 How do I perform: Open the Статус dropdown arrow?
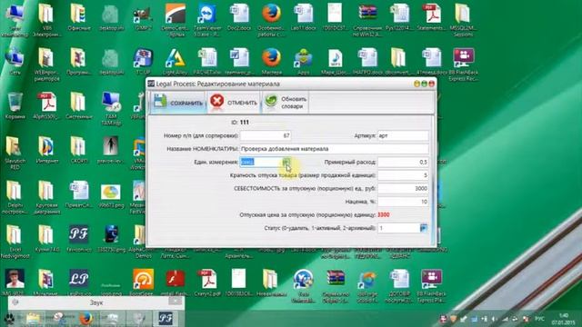point(424,228)
